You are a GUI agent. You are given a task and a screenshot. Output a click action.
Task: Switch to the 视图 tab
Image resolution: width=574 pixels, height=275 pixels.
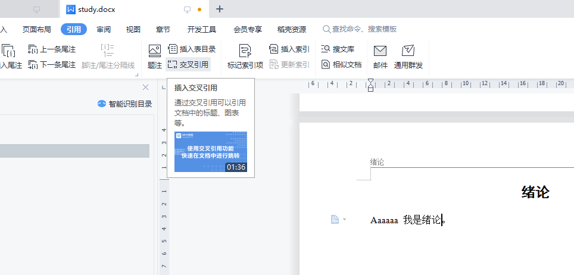(x=133, y=29)
